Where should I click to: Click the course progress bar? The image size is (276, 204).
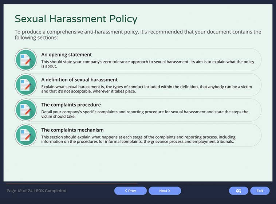pos(72,184)
